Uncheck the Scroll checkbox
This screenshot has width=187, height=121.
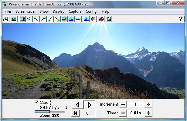tap(36, 103)
